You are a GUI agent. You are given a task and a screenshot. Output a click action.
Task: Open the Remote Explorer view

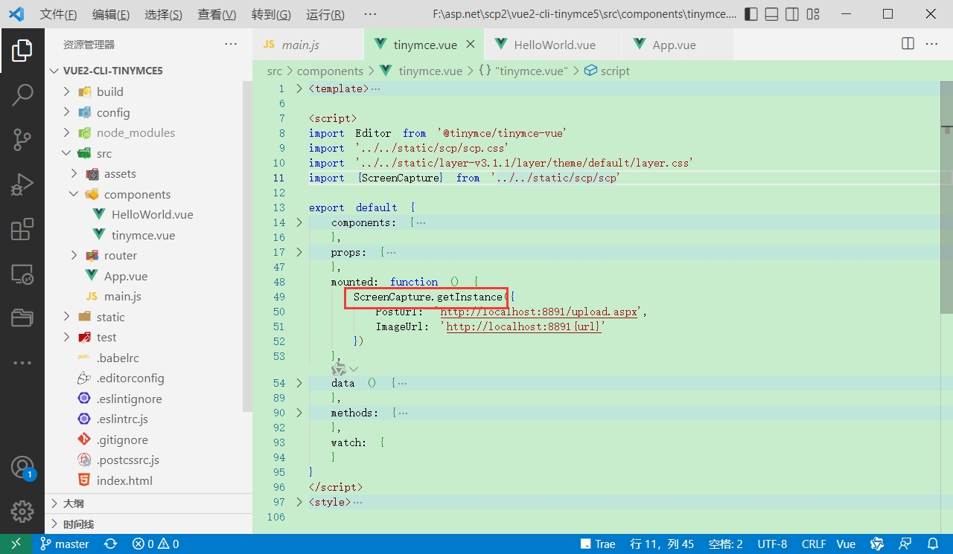[x=22, y=274]
